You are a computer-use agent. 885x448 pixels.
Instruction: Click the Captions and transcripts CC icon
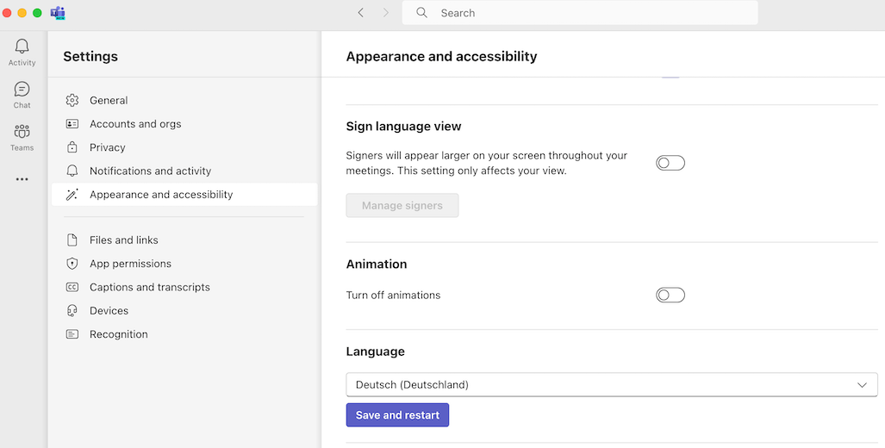click(x=72, y=288)
